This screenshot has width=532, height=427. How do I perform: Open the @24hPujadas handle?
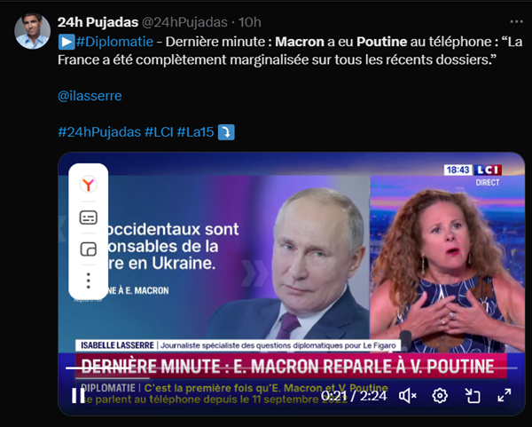coord(184,22)
